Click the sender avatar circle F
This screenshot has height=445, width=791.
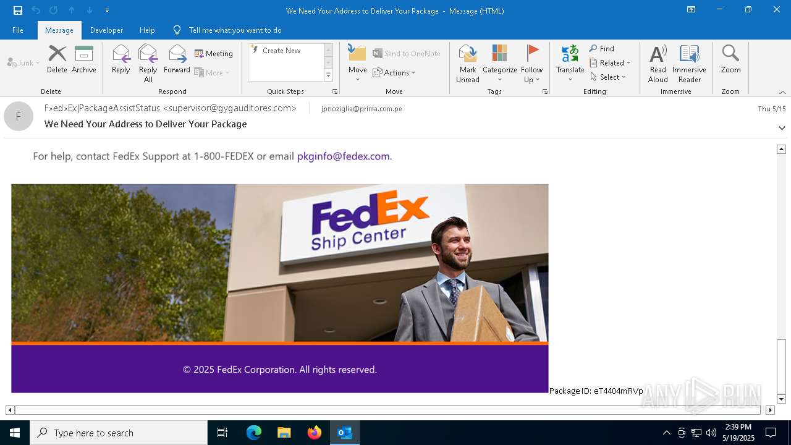click(x=19, y=116)
